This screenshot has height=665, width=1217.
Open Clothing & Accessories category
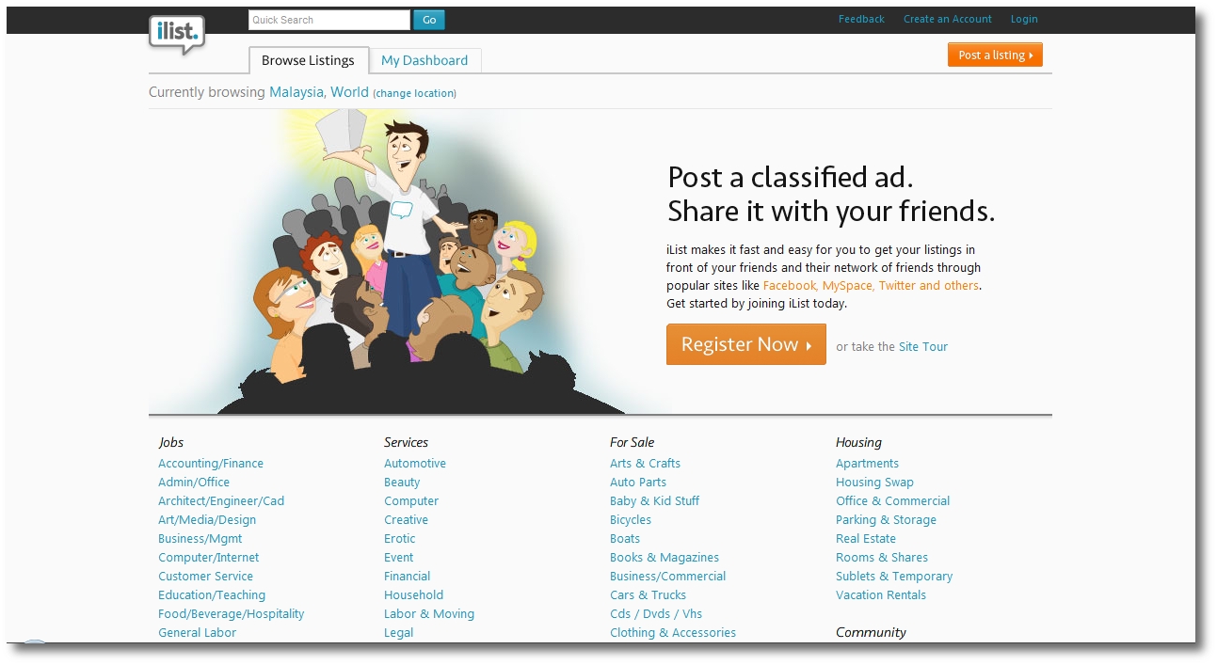673,633
